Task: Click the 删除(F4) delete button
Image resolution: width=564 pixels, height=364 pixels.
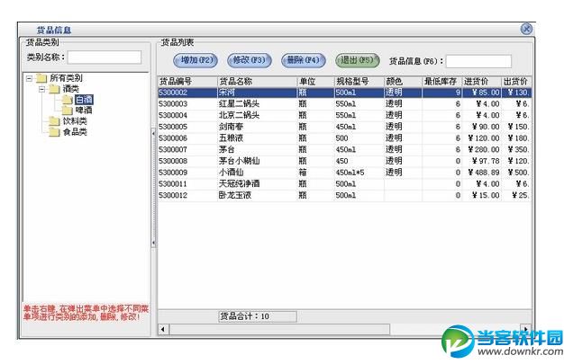Action: (x=304, y=60)
